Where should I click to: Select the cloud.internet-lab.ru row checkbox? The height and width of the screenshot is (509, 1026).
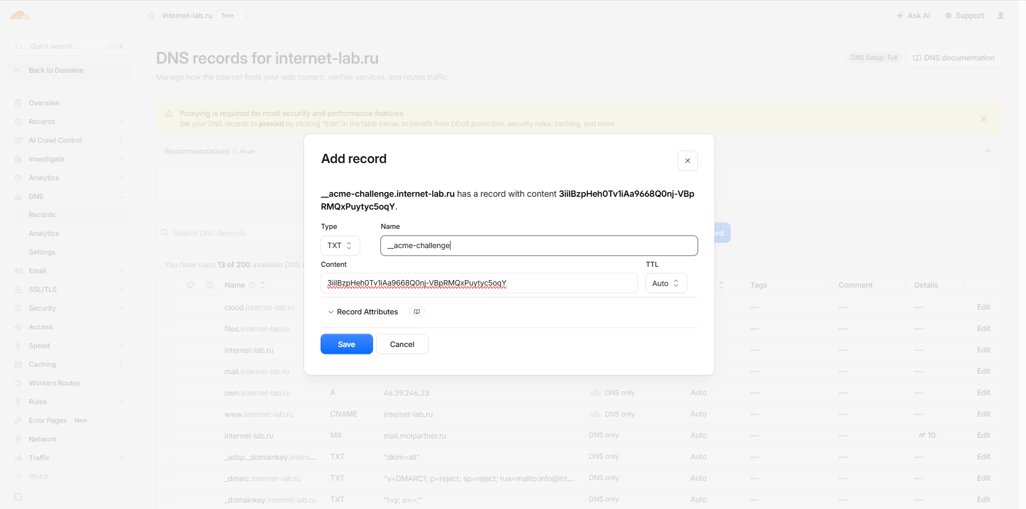pos(168,307)
